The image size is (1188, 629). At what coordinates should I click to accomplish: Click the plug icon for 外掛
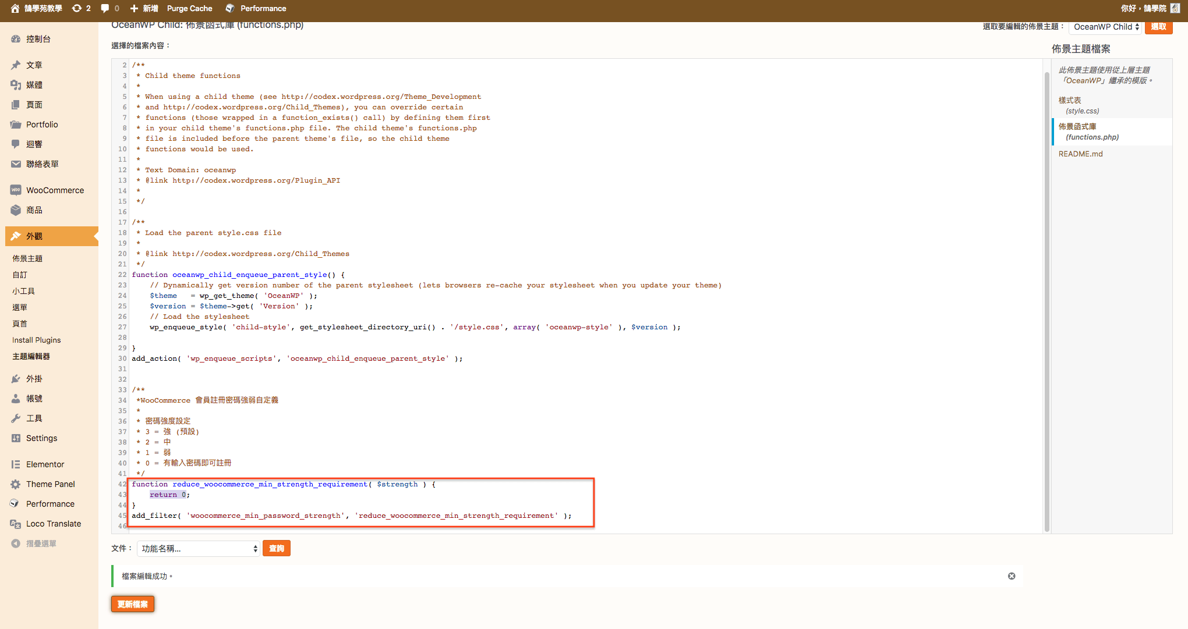[x=16, y=379]
